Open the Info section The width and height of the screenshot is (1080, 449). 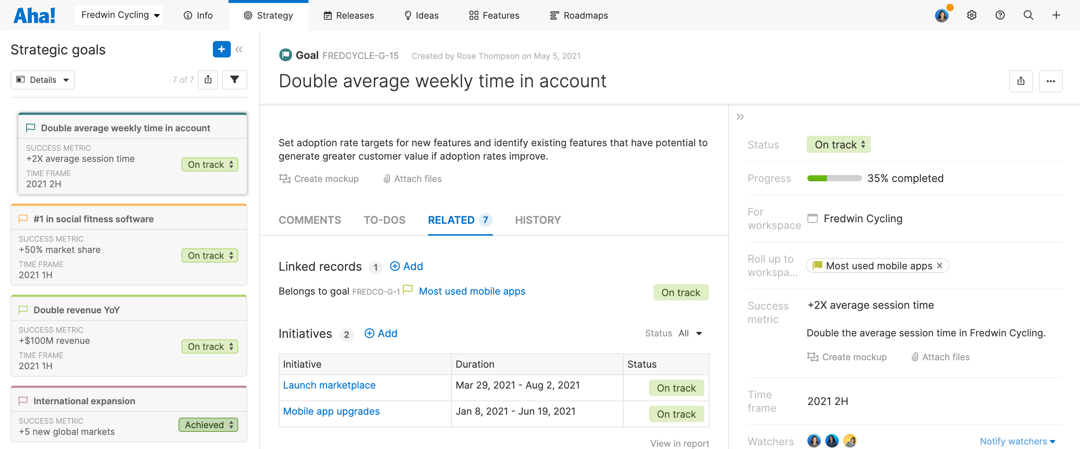click(198, 15)
